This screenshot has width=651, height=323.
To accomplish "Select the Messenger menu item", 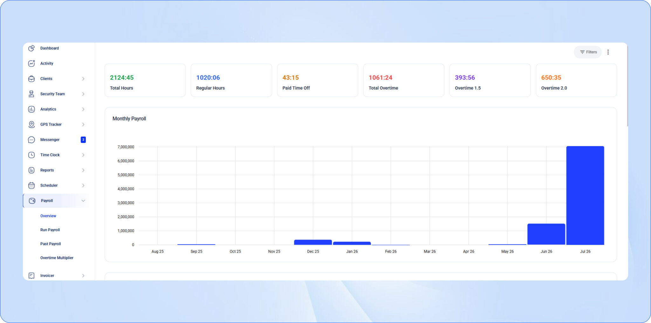I will pos(50,140).
